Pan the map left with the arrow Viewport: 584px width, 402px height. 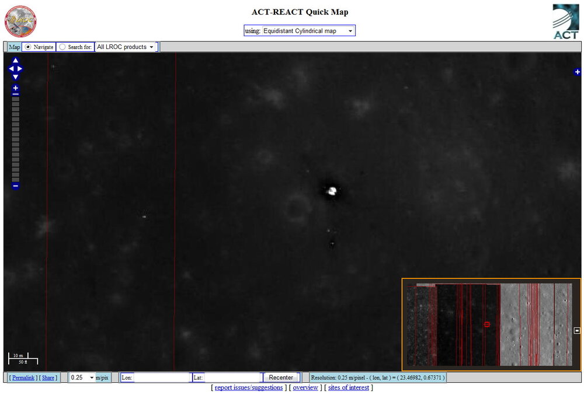pos(11,69)
